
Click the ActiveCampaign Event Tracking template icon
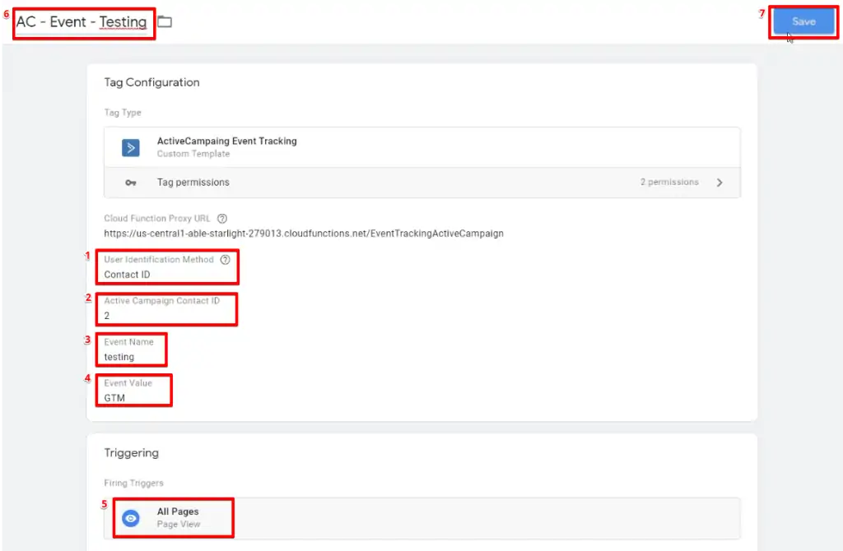131,147
